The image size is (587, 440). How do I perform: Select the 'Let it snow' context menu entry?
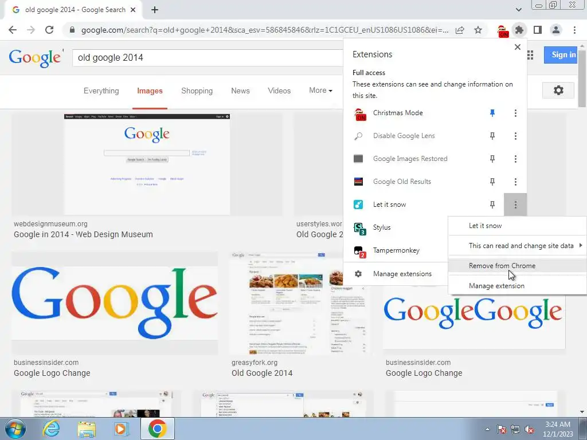click(x=518, y=226)
